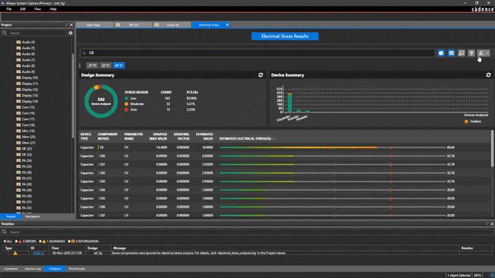Toggle the pie chart summary view icon
The width and height of the screenshot is (495, 278).
(x=441, y=53)
